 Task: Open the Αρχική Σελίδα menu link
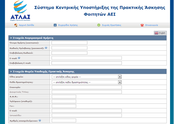[27, 25]
